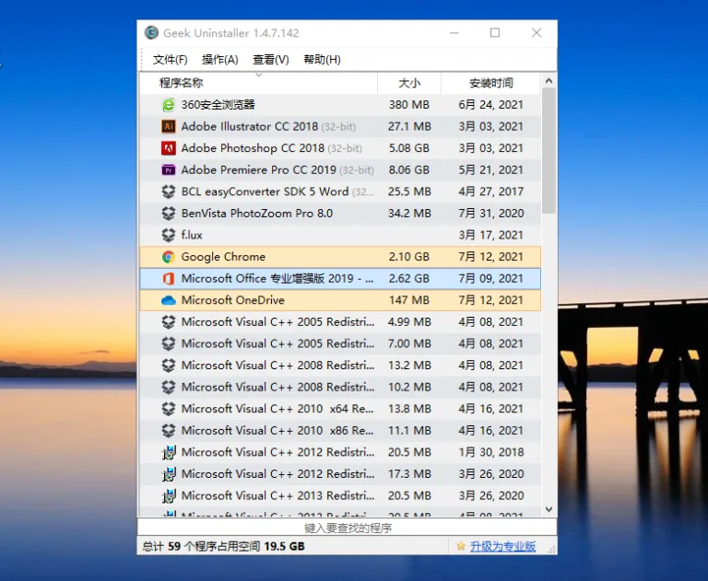Focus the 键入要查找的程序 search field
708x581 pixels.
coord(348,528)
